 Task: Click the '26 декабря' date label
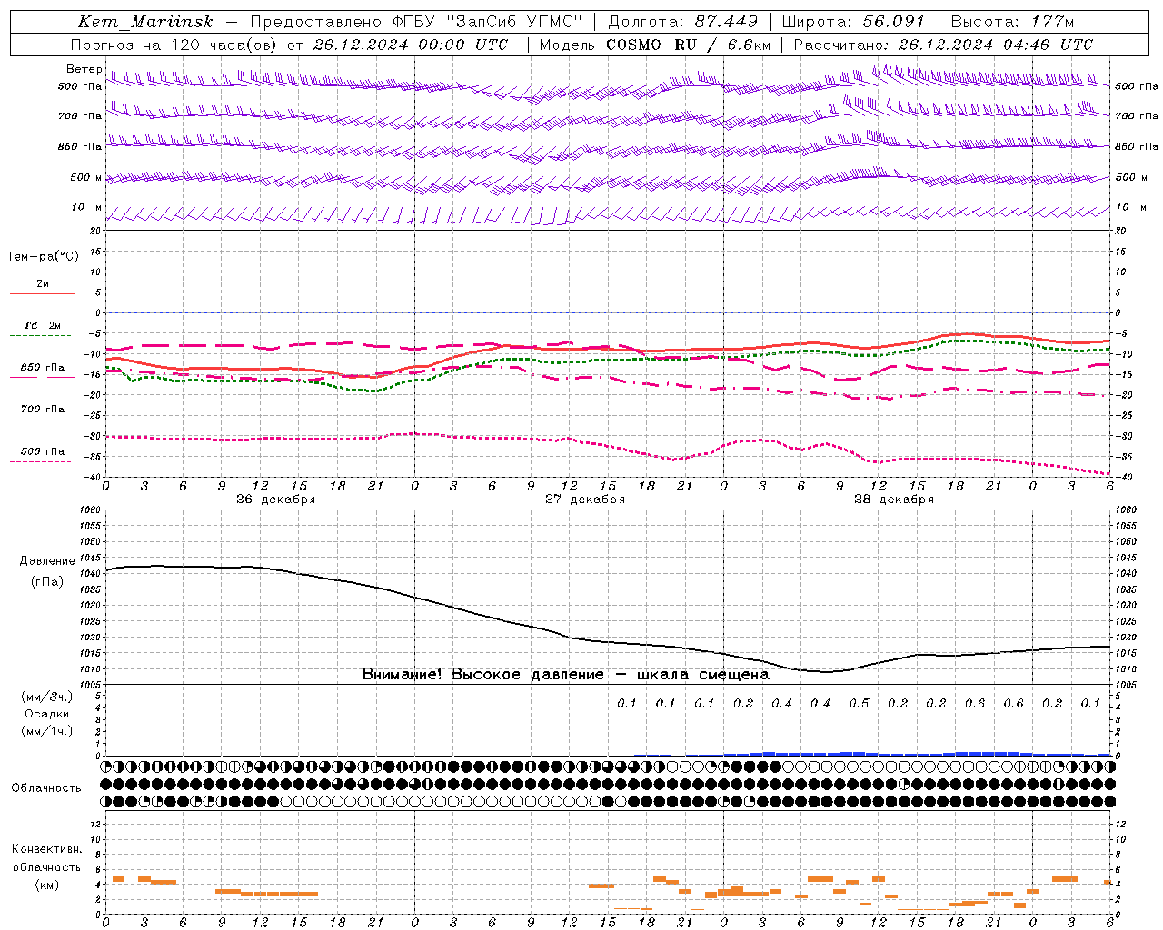click(275, 500)
